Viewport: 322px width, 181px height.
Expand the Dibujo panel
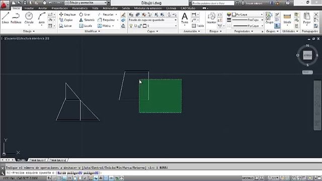coord(29,31)
